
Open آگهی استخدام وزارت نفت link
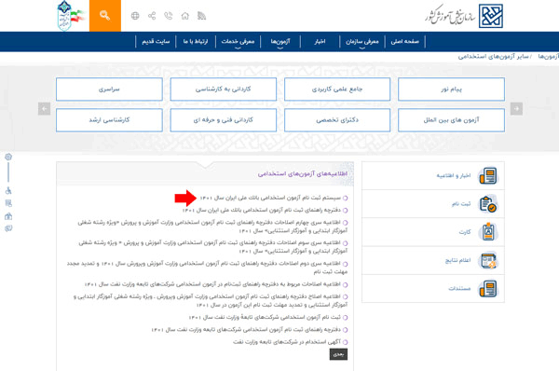point(287,342)
